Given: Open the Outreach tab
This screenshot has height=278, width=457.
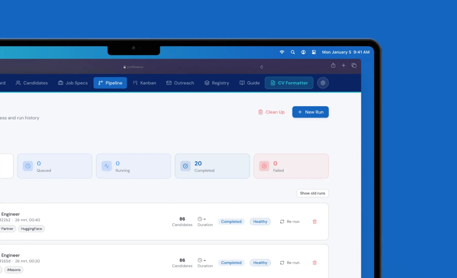Looking at the screenshot, I should point(180,83).
